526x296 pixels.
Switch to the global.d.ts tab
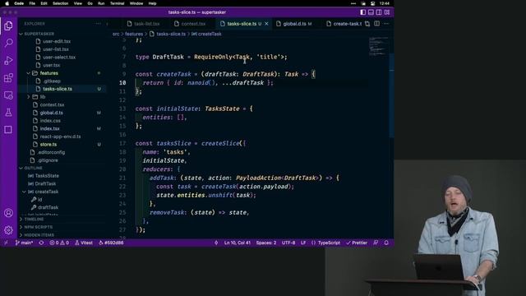294,24
